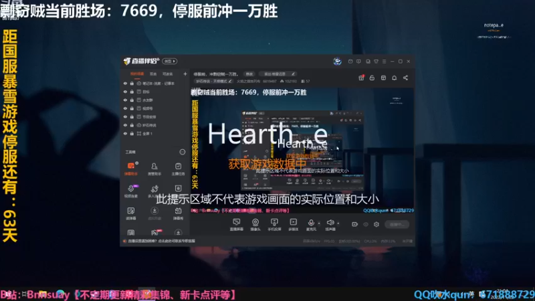Click the record camera icon beside settings gear
Screen dimensions: 535x301
click(x=355, y=224)
